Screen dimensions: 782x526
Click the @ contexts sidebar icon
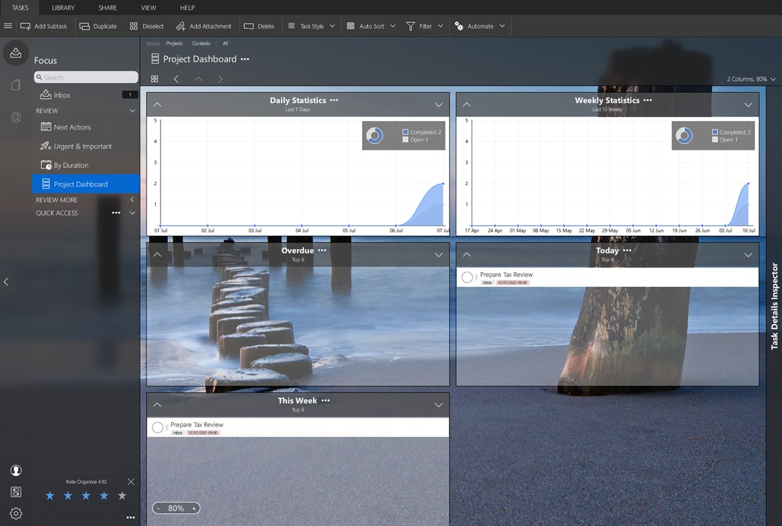click(x=15, y=117)
